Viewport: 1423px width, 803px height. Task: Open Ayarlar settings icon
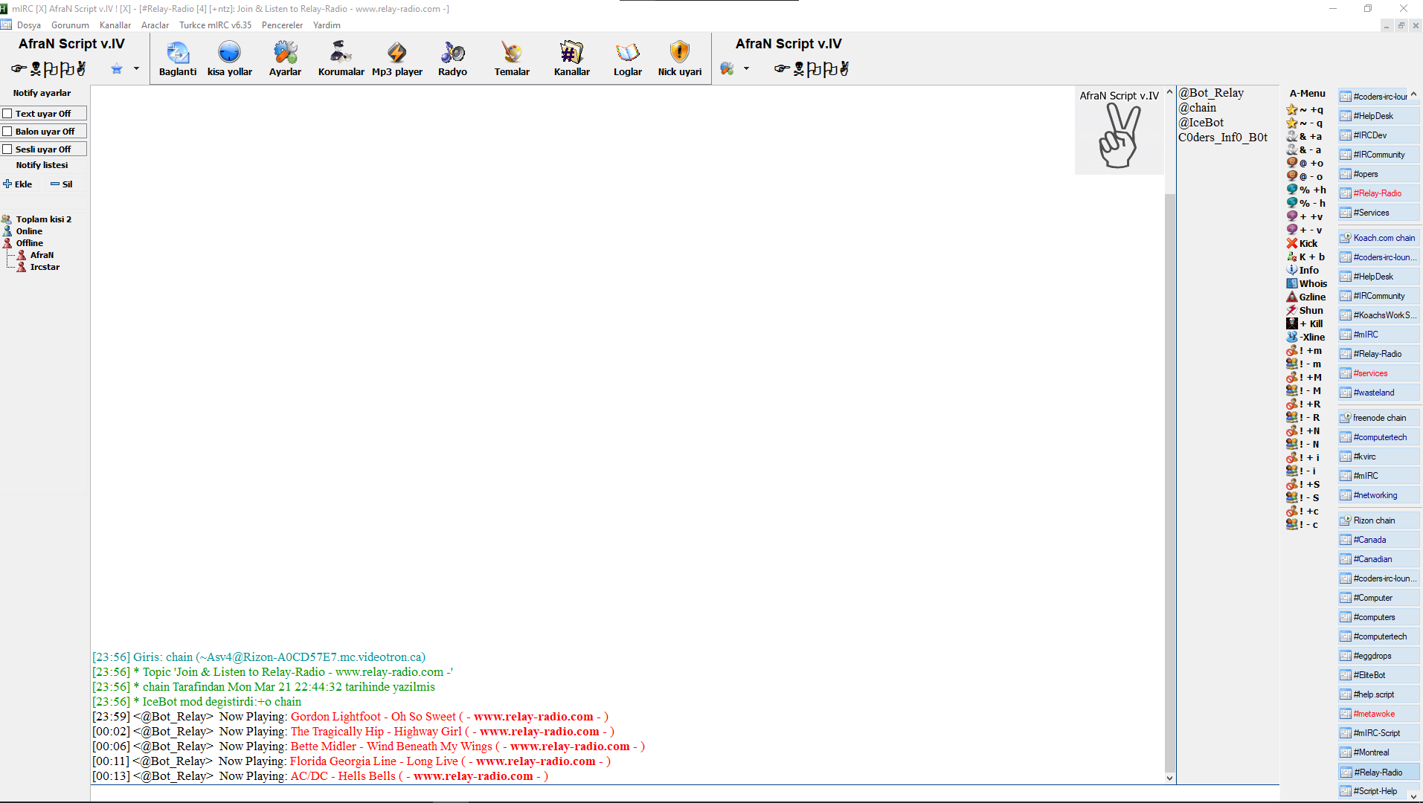pos(285,52)
